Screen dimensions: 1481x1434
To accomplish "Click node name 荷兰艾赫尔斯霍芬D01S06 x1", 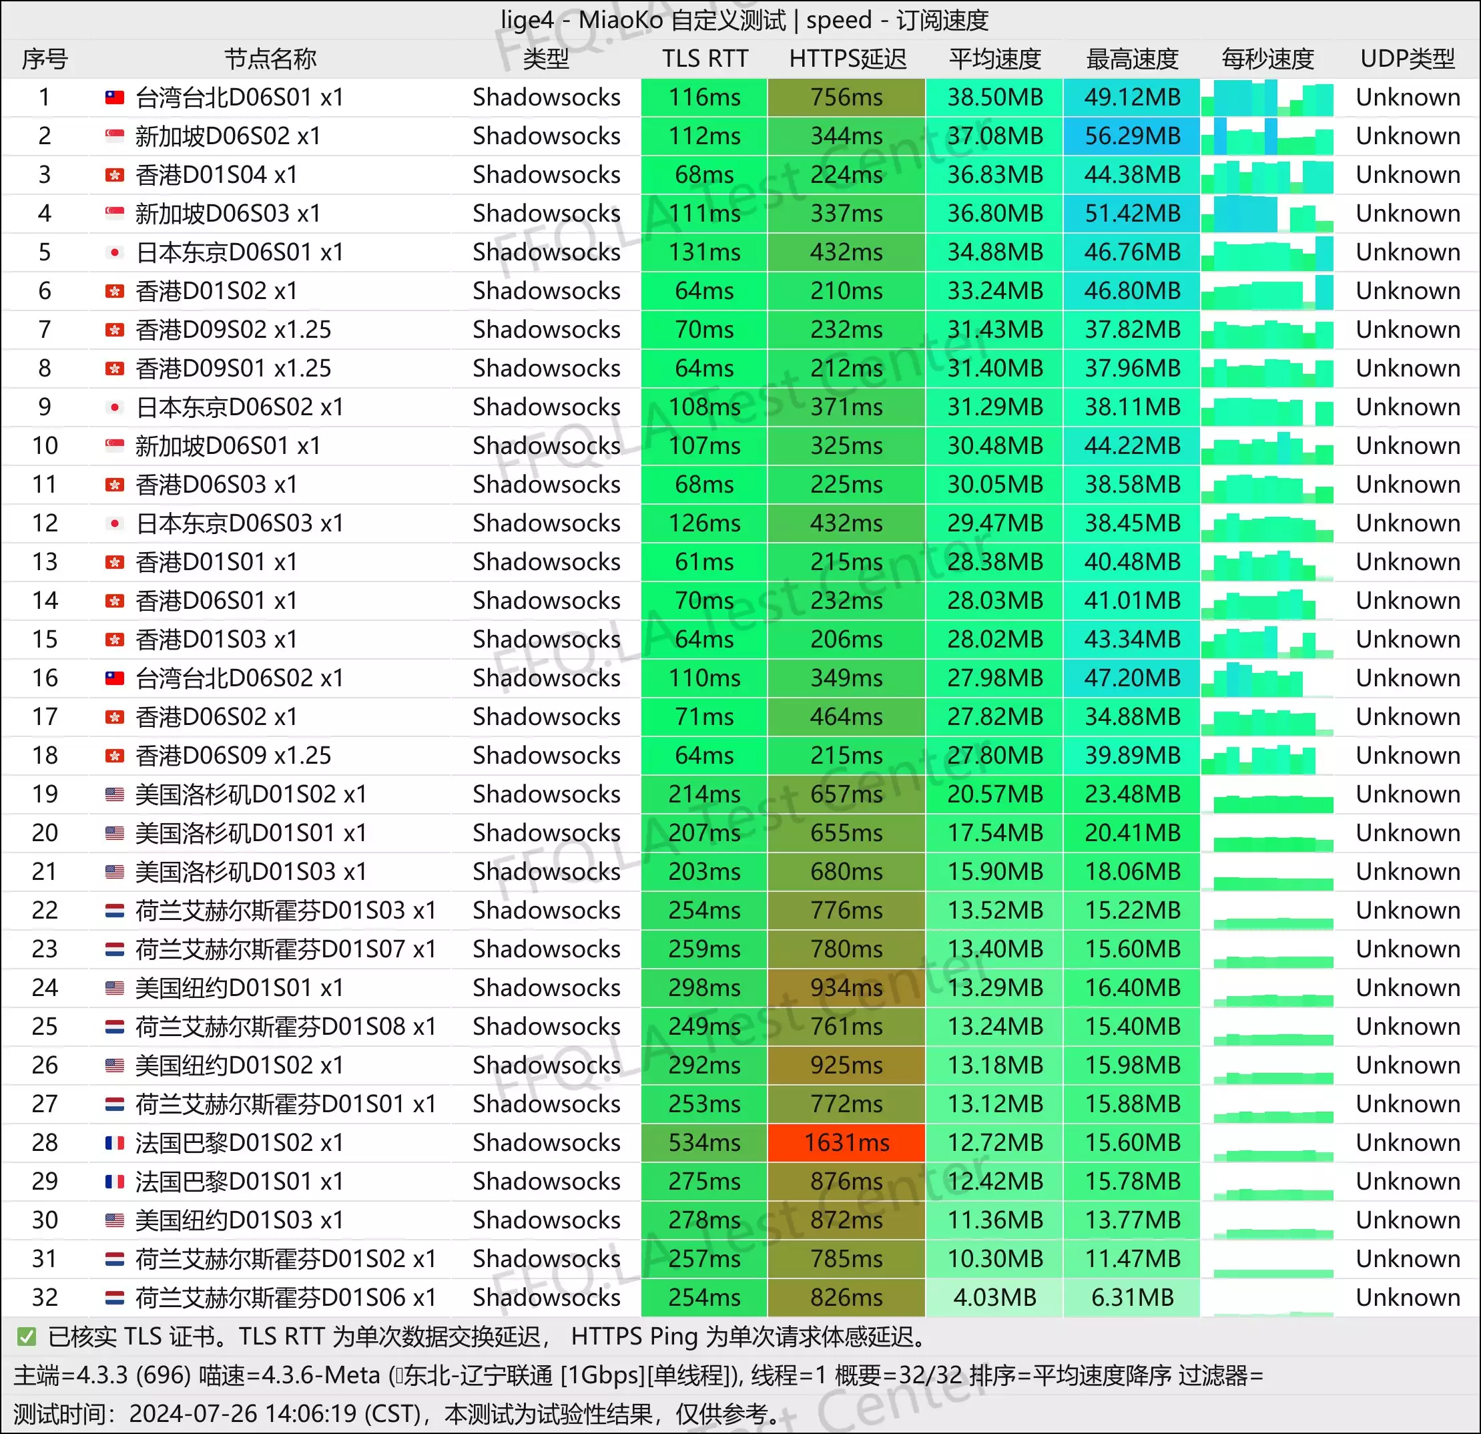I will point(286,1298).
